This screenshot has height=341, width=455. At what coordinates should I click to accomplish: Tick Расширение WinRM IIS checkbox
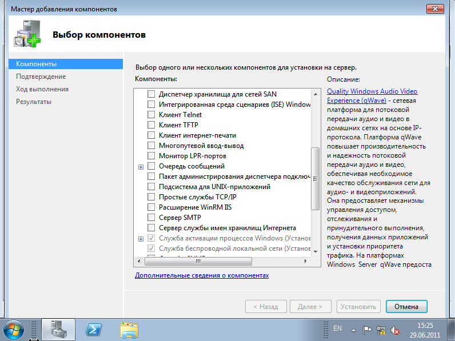click(151, 207)
